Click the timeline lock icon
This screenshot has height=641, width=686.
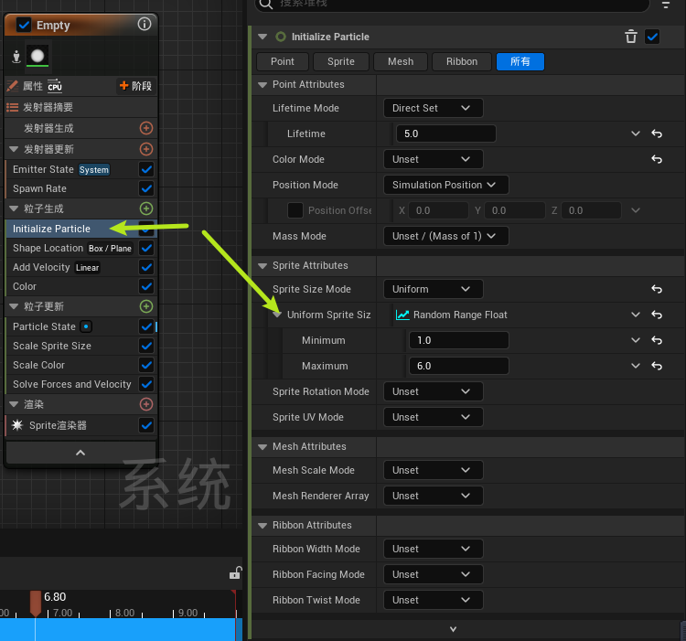(235, 572)
